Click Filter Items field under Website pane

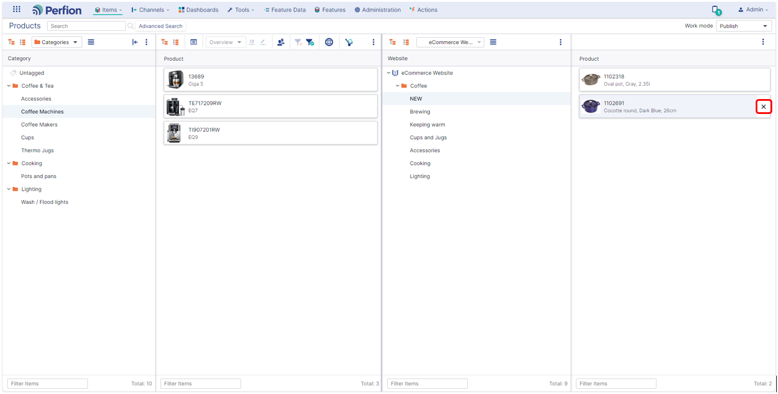427,384
